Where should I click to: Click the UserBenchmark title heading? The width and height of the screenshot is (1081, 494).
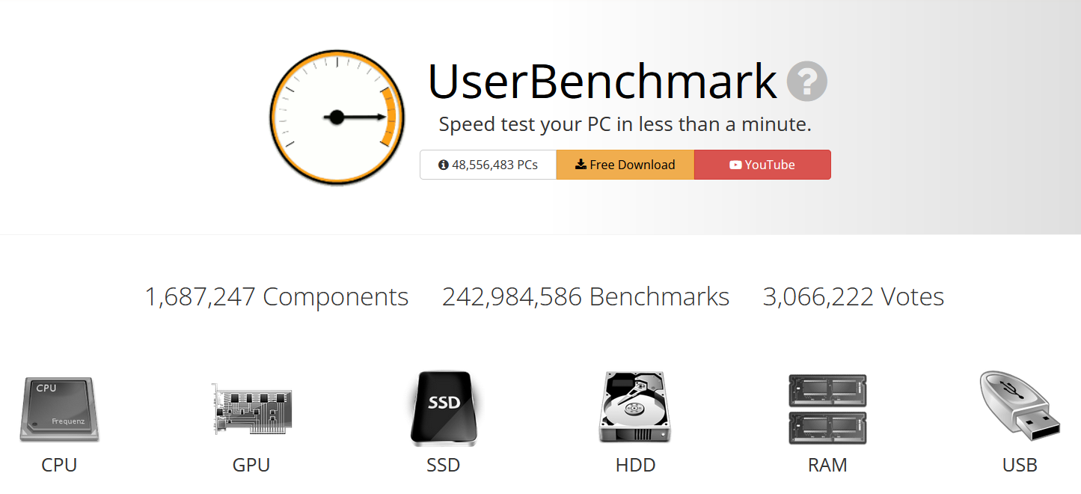(x=602, y=81)
